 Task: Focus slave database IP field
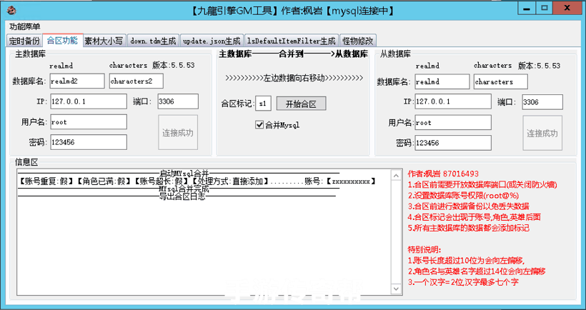(453, 101)
